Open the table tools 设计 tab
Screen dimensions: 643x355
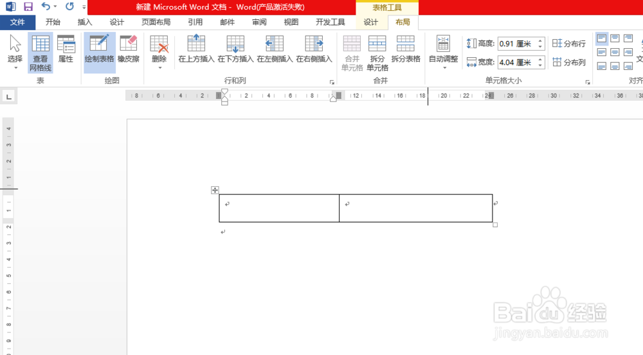pyautogui.click(x=371, y=22)
